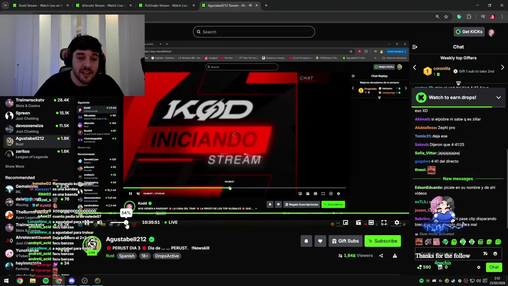Image resolution: width=508 pixels, height=286 pixels.
Task: Open the 7TV emote menu
Action: [485, 253]
